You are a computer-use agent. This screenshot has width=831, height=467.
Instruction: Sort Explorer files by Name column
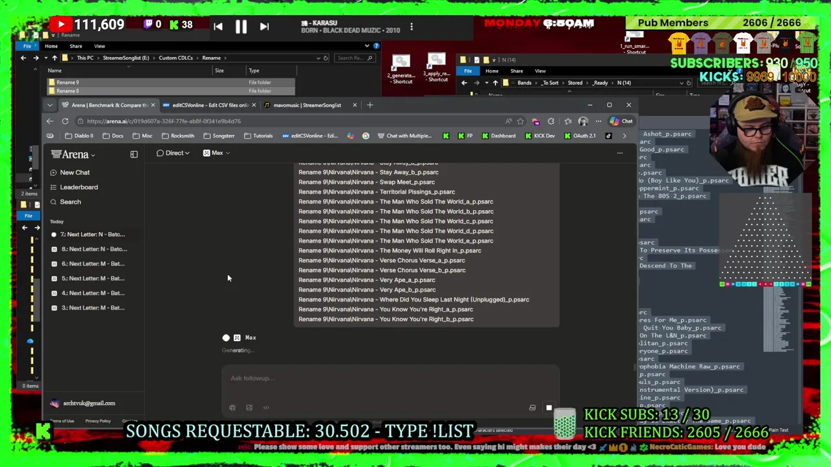coord(55,71)
